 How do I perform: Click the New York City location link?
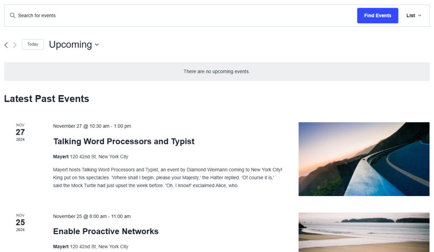point(113,157)
